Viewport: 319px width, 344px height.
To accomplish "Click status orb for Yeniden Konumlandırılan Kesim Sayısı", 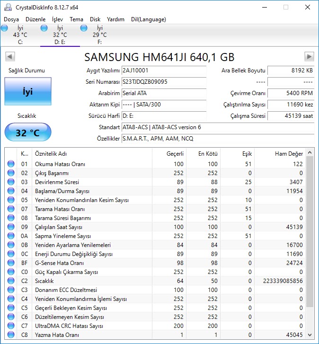I will (11, 200).
